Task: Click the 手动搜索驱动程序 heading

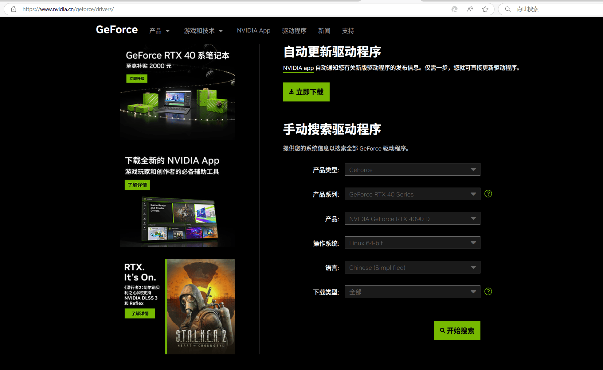Action: coord(332,129)
